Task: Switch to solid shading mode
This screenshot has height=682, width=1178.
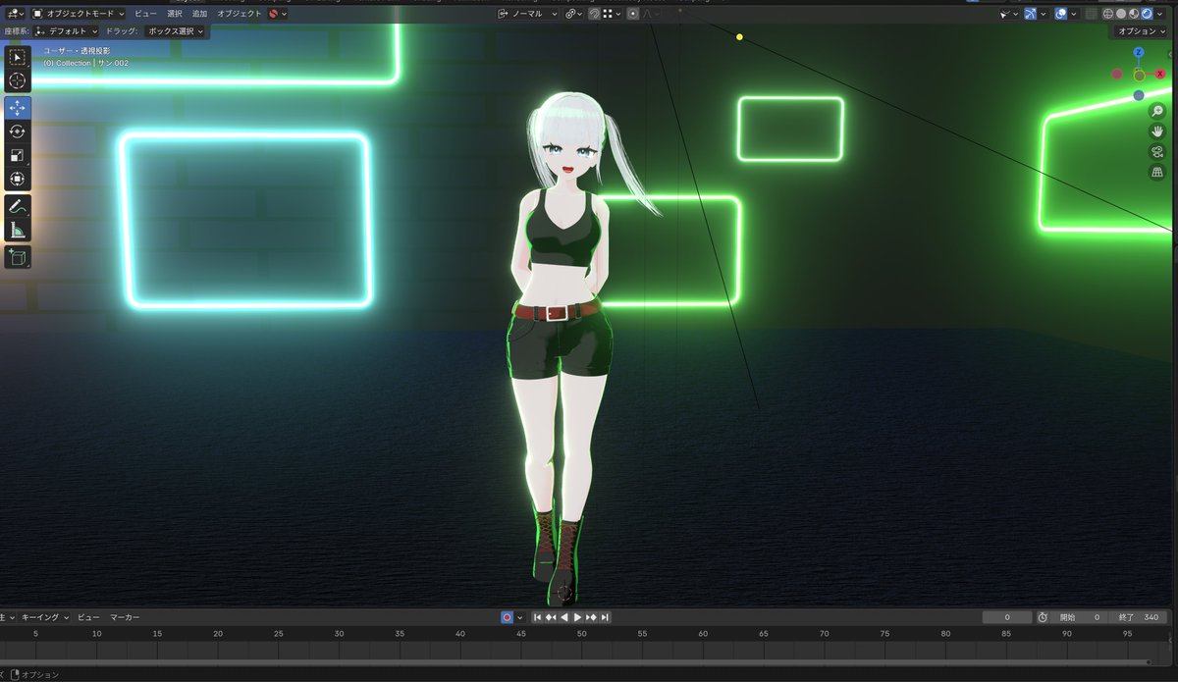Action: [x=1121, y=14]
